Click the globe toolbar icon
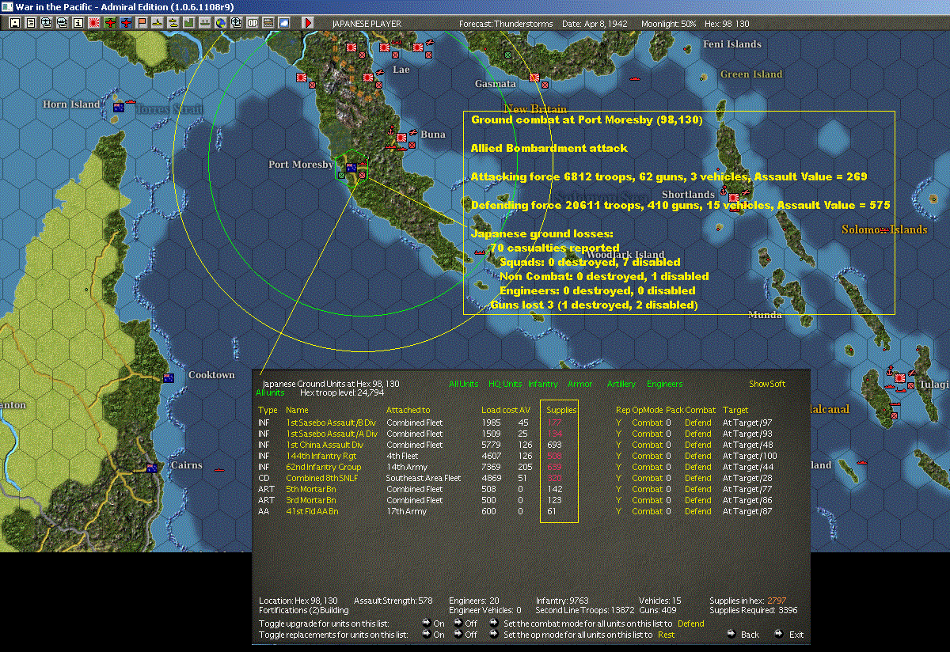 coord(220,23)
